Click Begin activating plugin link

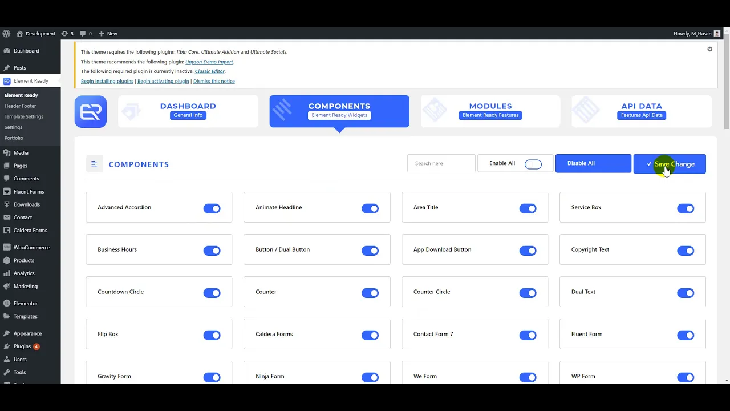(163, 81)
